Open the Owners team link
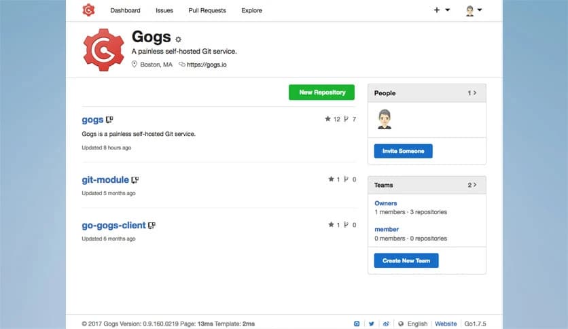The height and width of the screenshot is (329, 568). tap(386, 203)
